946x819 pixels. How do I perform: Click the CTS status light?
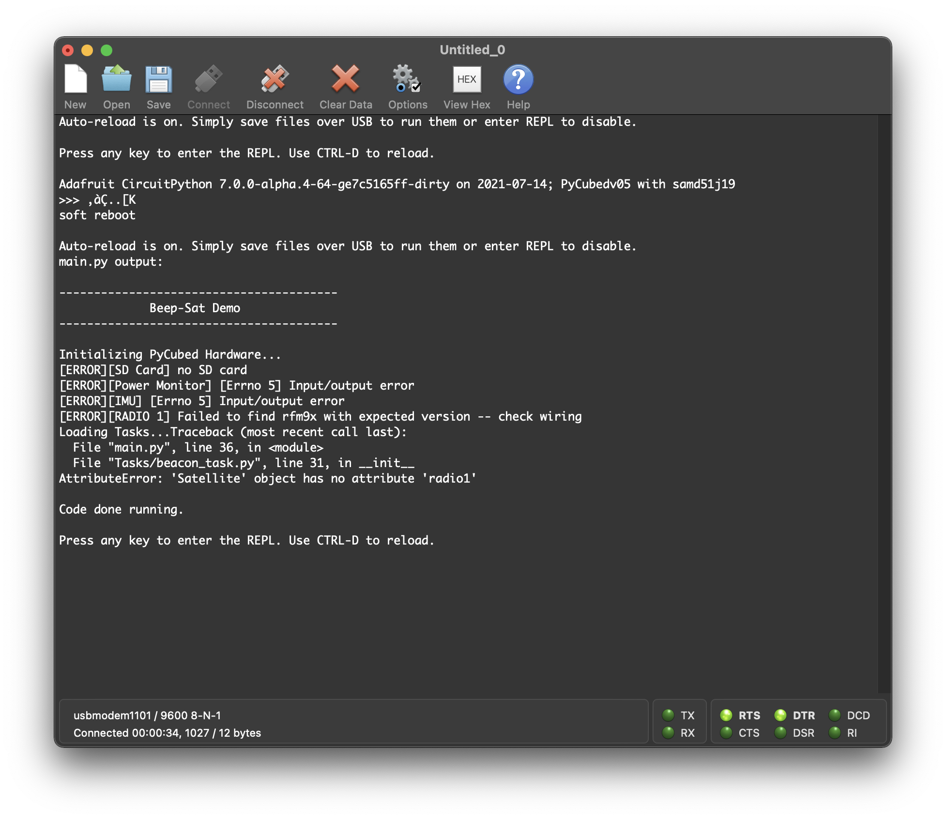(726, 732)
